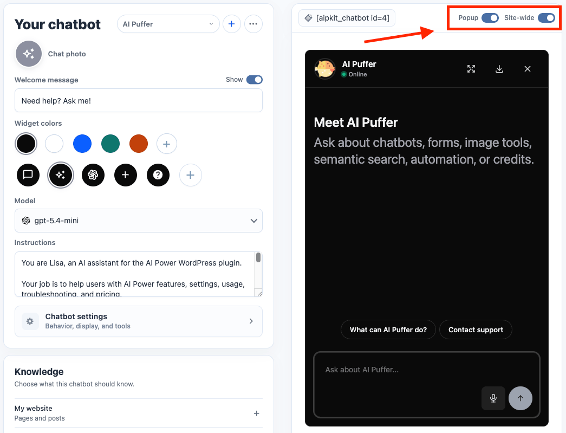Select the question mark widget icon
This screenshot has width=566, height=433.
pyautogui.click(x=158, y=175)
